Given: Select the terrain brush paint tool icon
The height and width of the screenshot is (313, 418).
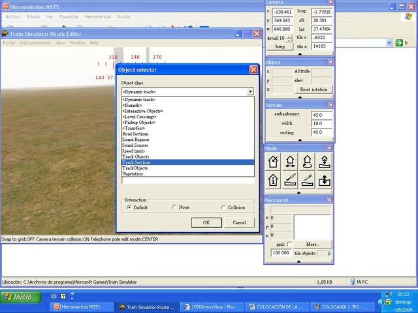Looking at the screenshot, I should 289,179.
